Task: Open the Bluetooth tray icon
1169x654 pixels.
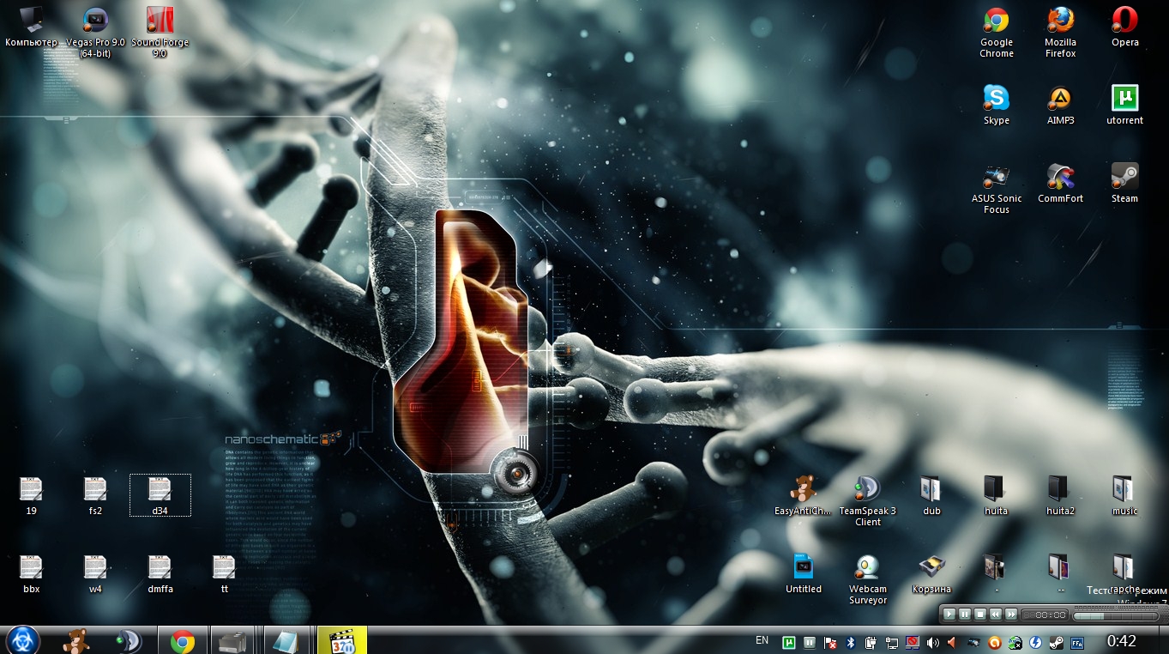Action: point(851,641)
